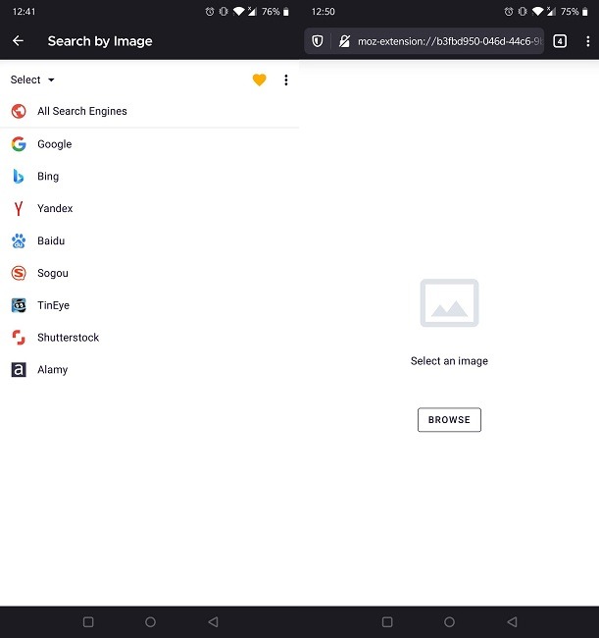Select Sogou search engine
This screenshot has height=638, width=599.
pos(150,273)
